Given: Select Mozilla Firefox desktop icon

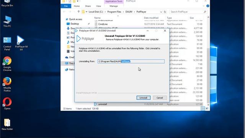Looking at the screenshot, I should (x=7, y=84).
